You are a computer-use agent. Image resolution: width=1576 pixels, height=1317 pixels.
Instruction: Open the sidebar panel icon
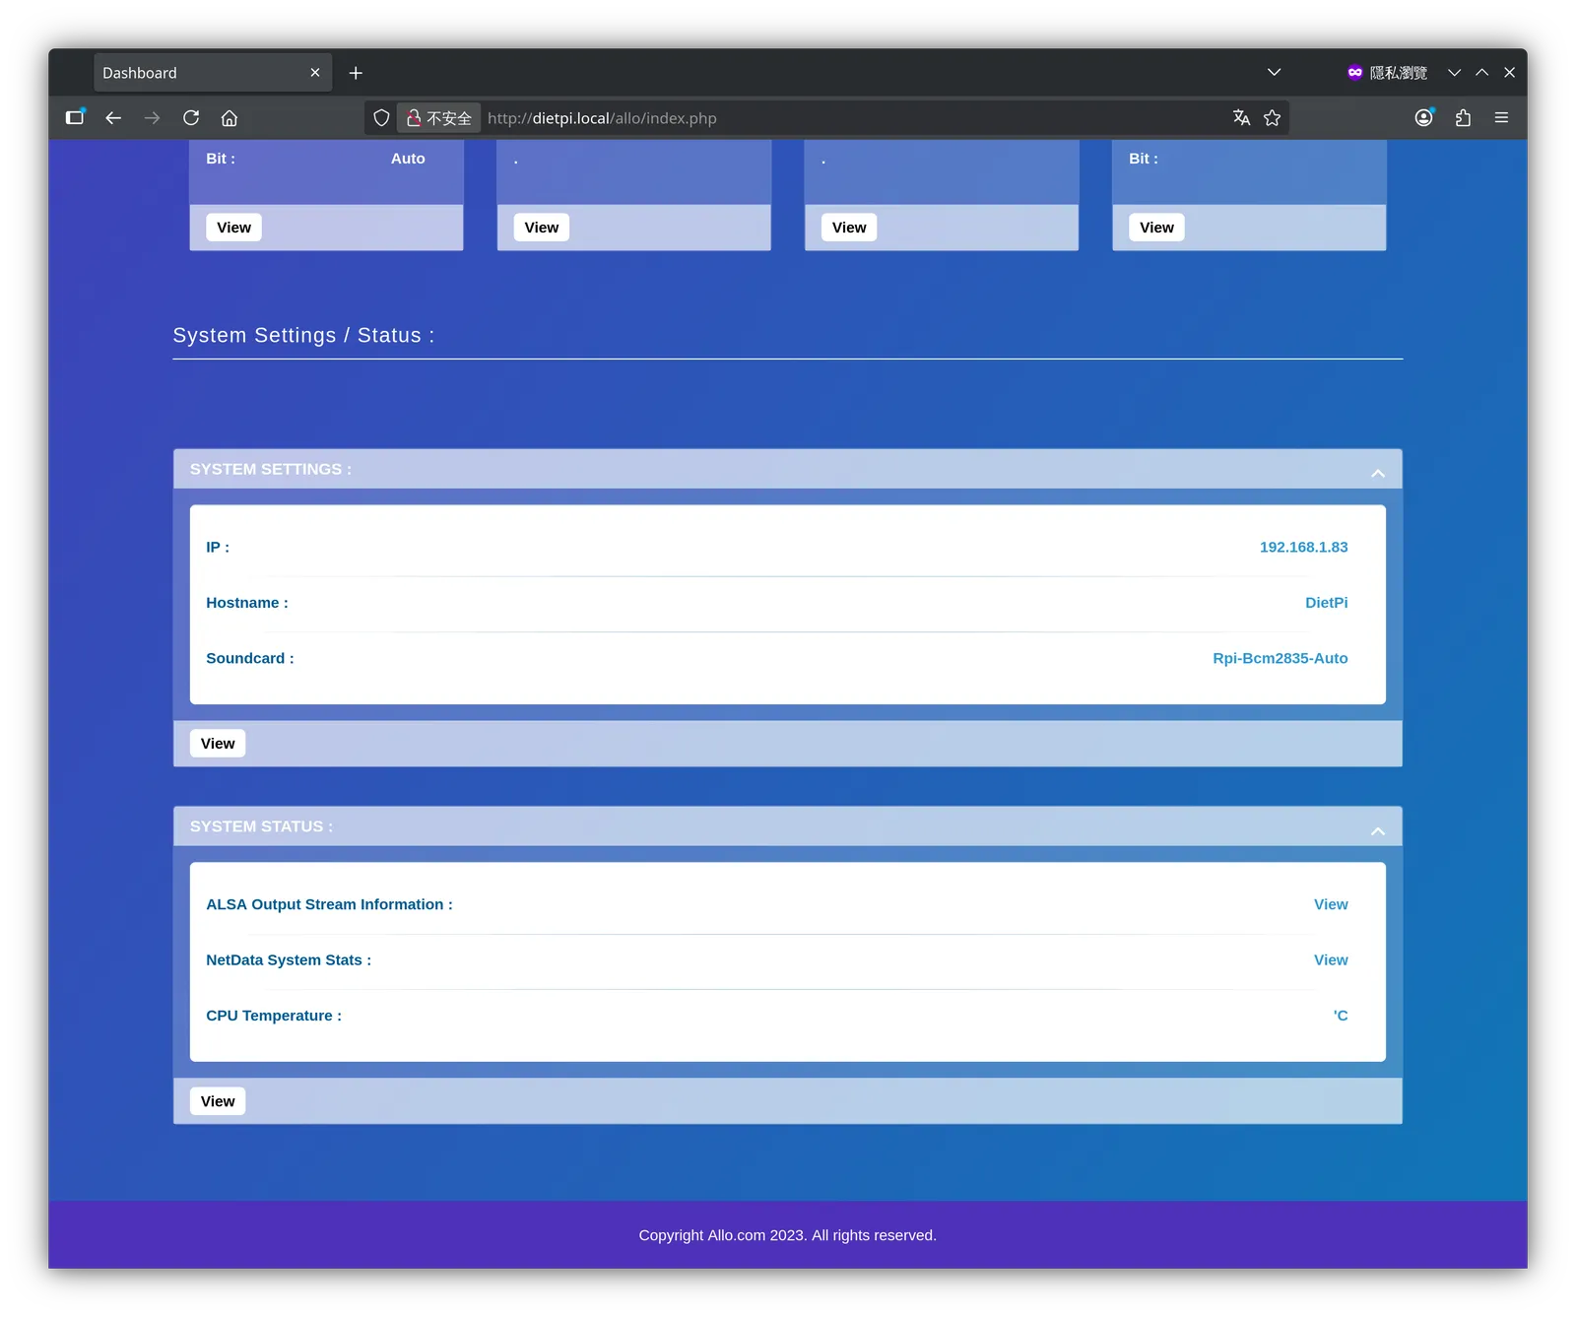tap(75, 117)
